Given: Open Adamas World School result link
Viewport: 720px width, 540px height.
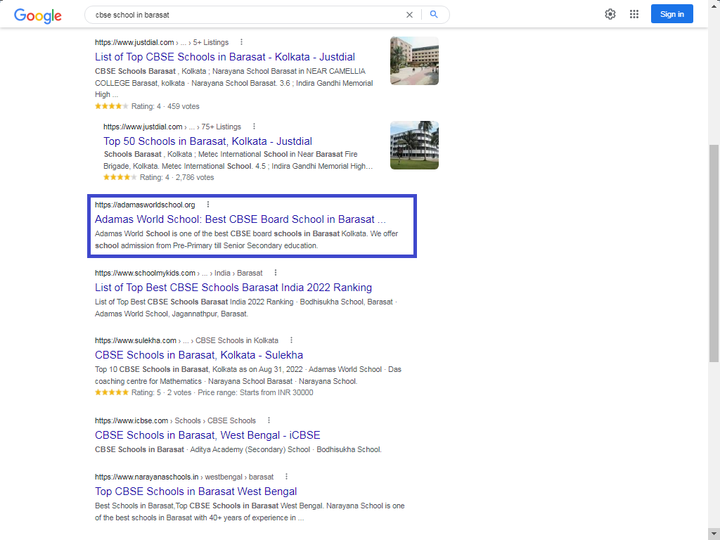Looking at the screenshot, I should (x=240, y=219).
